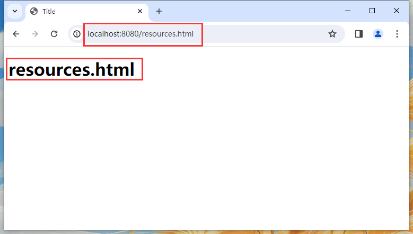Click the resources.html heading text
The image size is (413, 234).
(x=72, y=69)
